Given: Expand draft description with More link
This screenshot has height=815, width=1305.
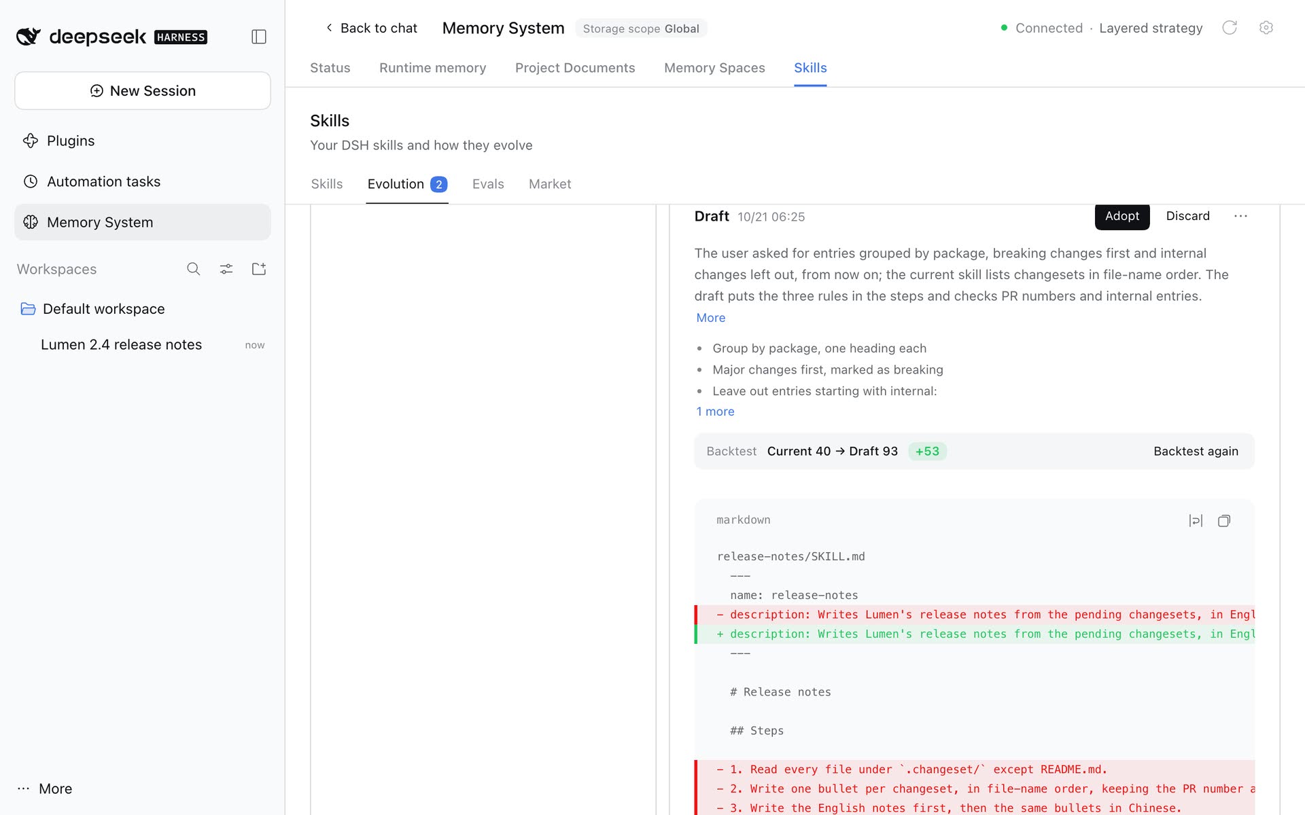Looking at the screenshot, I should [710, 318].
